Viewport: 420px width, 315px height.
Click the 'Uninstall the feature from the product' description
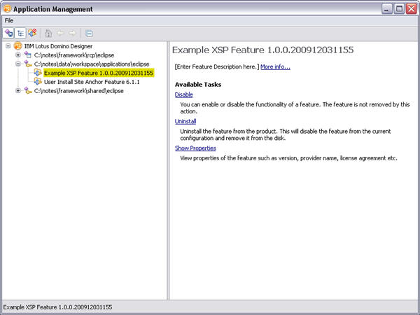[x=286, y=134]
